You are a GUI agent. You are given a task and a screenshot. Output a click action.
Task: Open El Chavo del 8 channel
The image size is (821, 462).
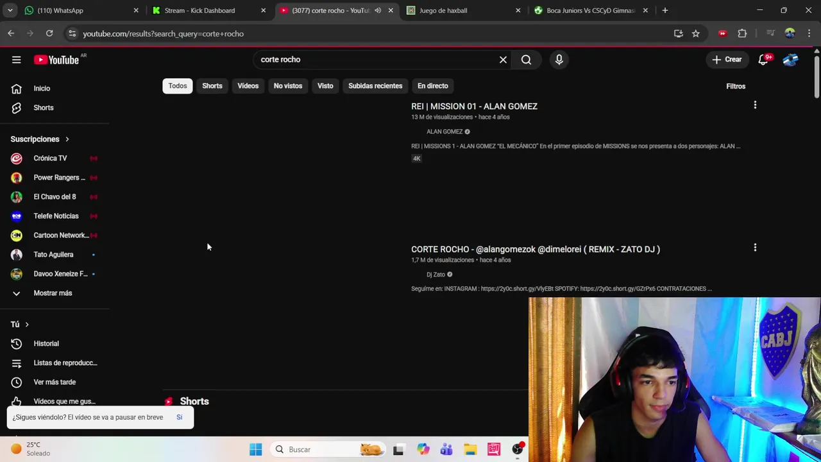(x=55, y=196)
